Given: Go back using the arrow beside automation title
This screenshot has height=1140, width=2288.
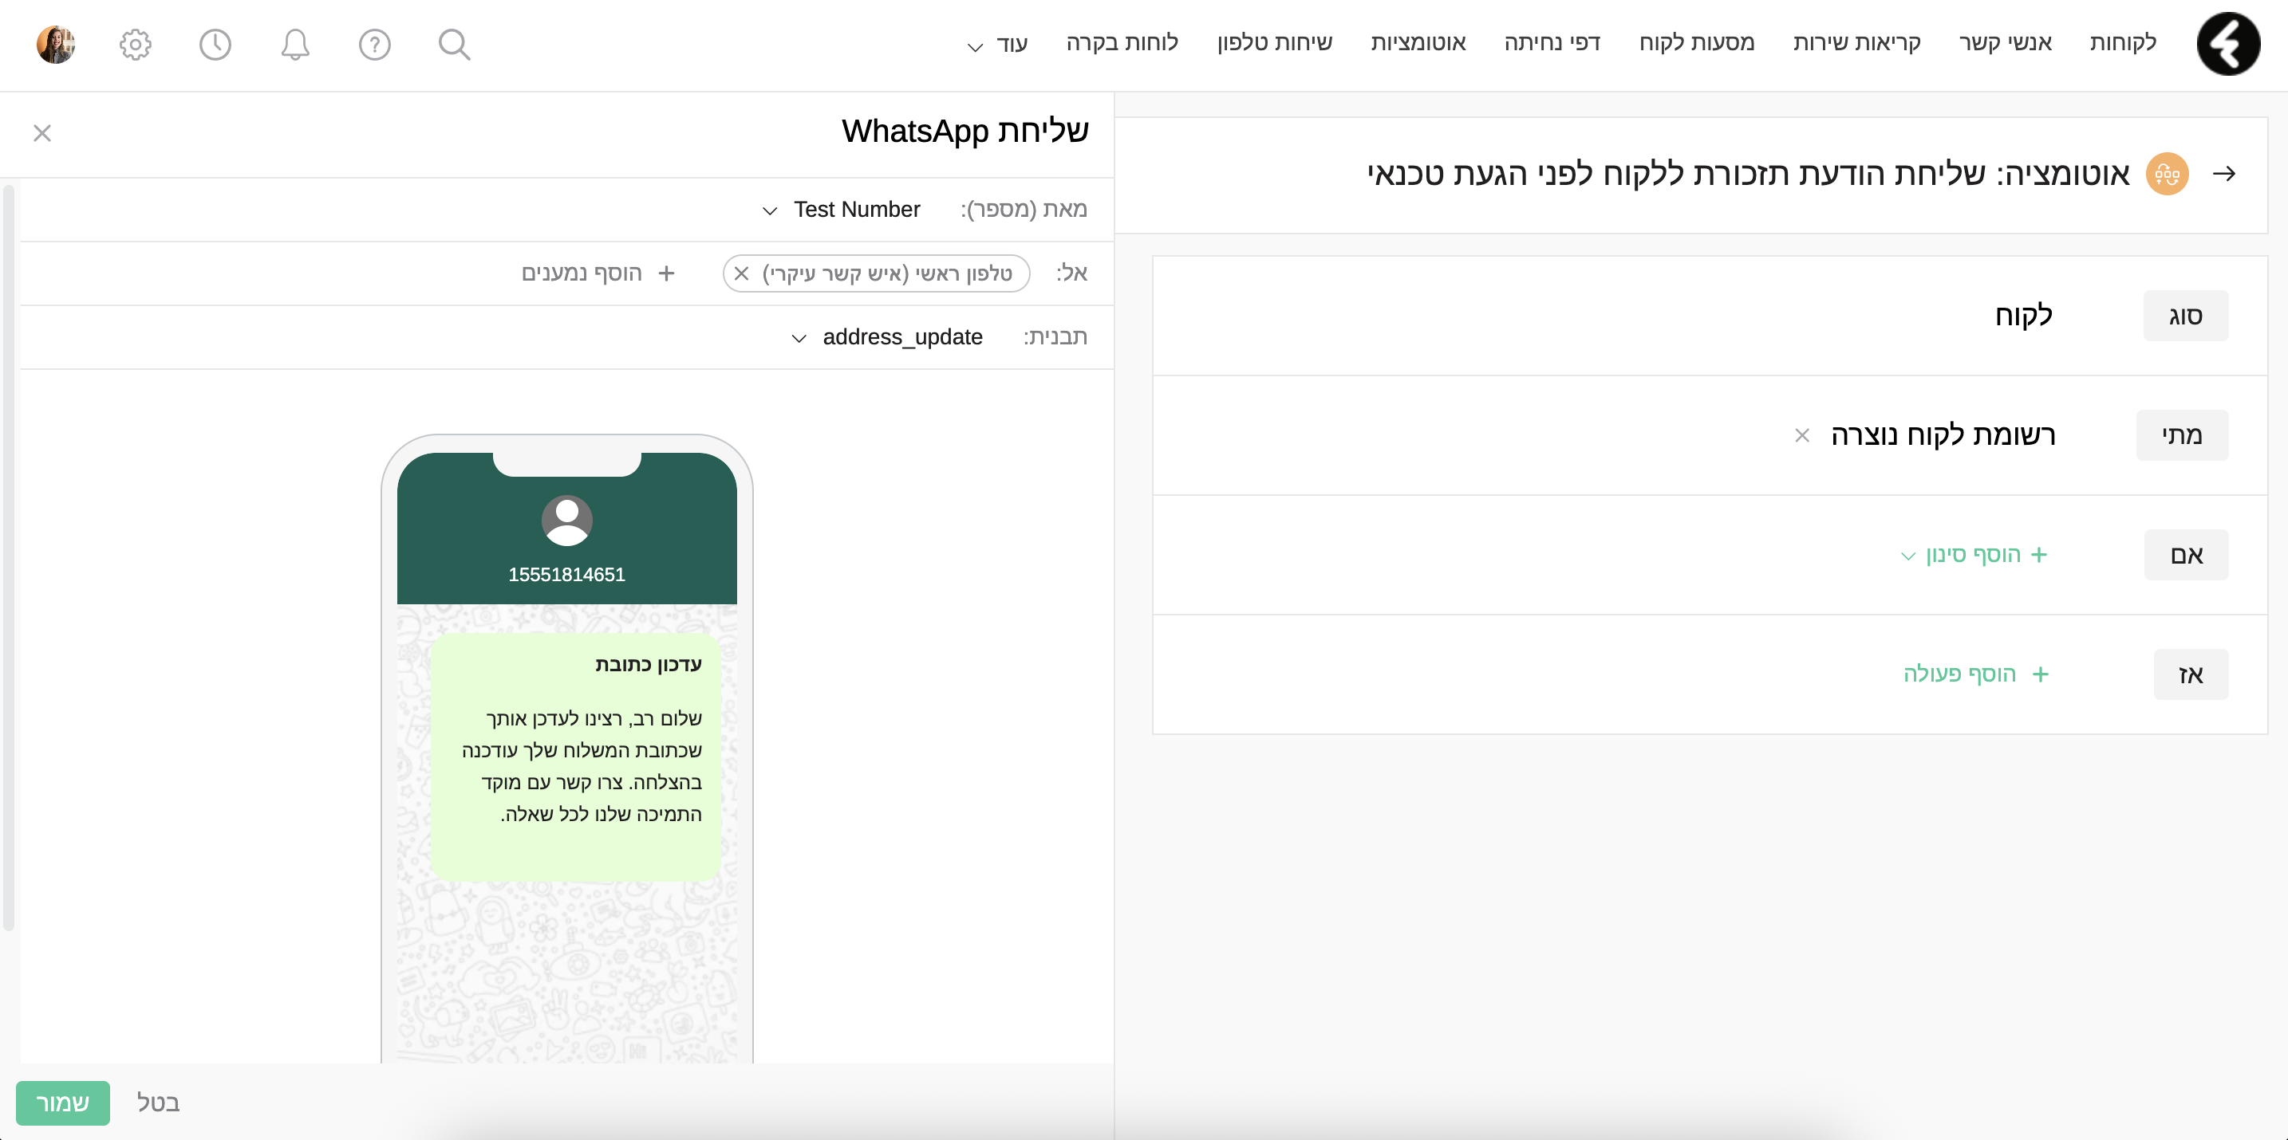Looking at the screenshot, I should click(2224, 174).
